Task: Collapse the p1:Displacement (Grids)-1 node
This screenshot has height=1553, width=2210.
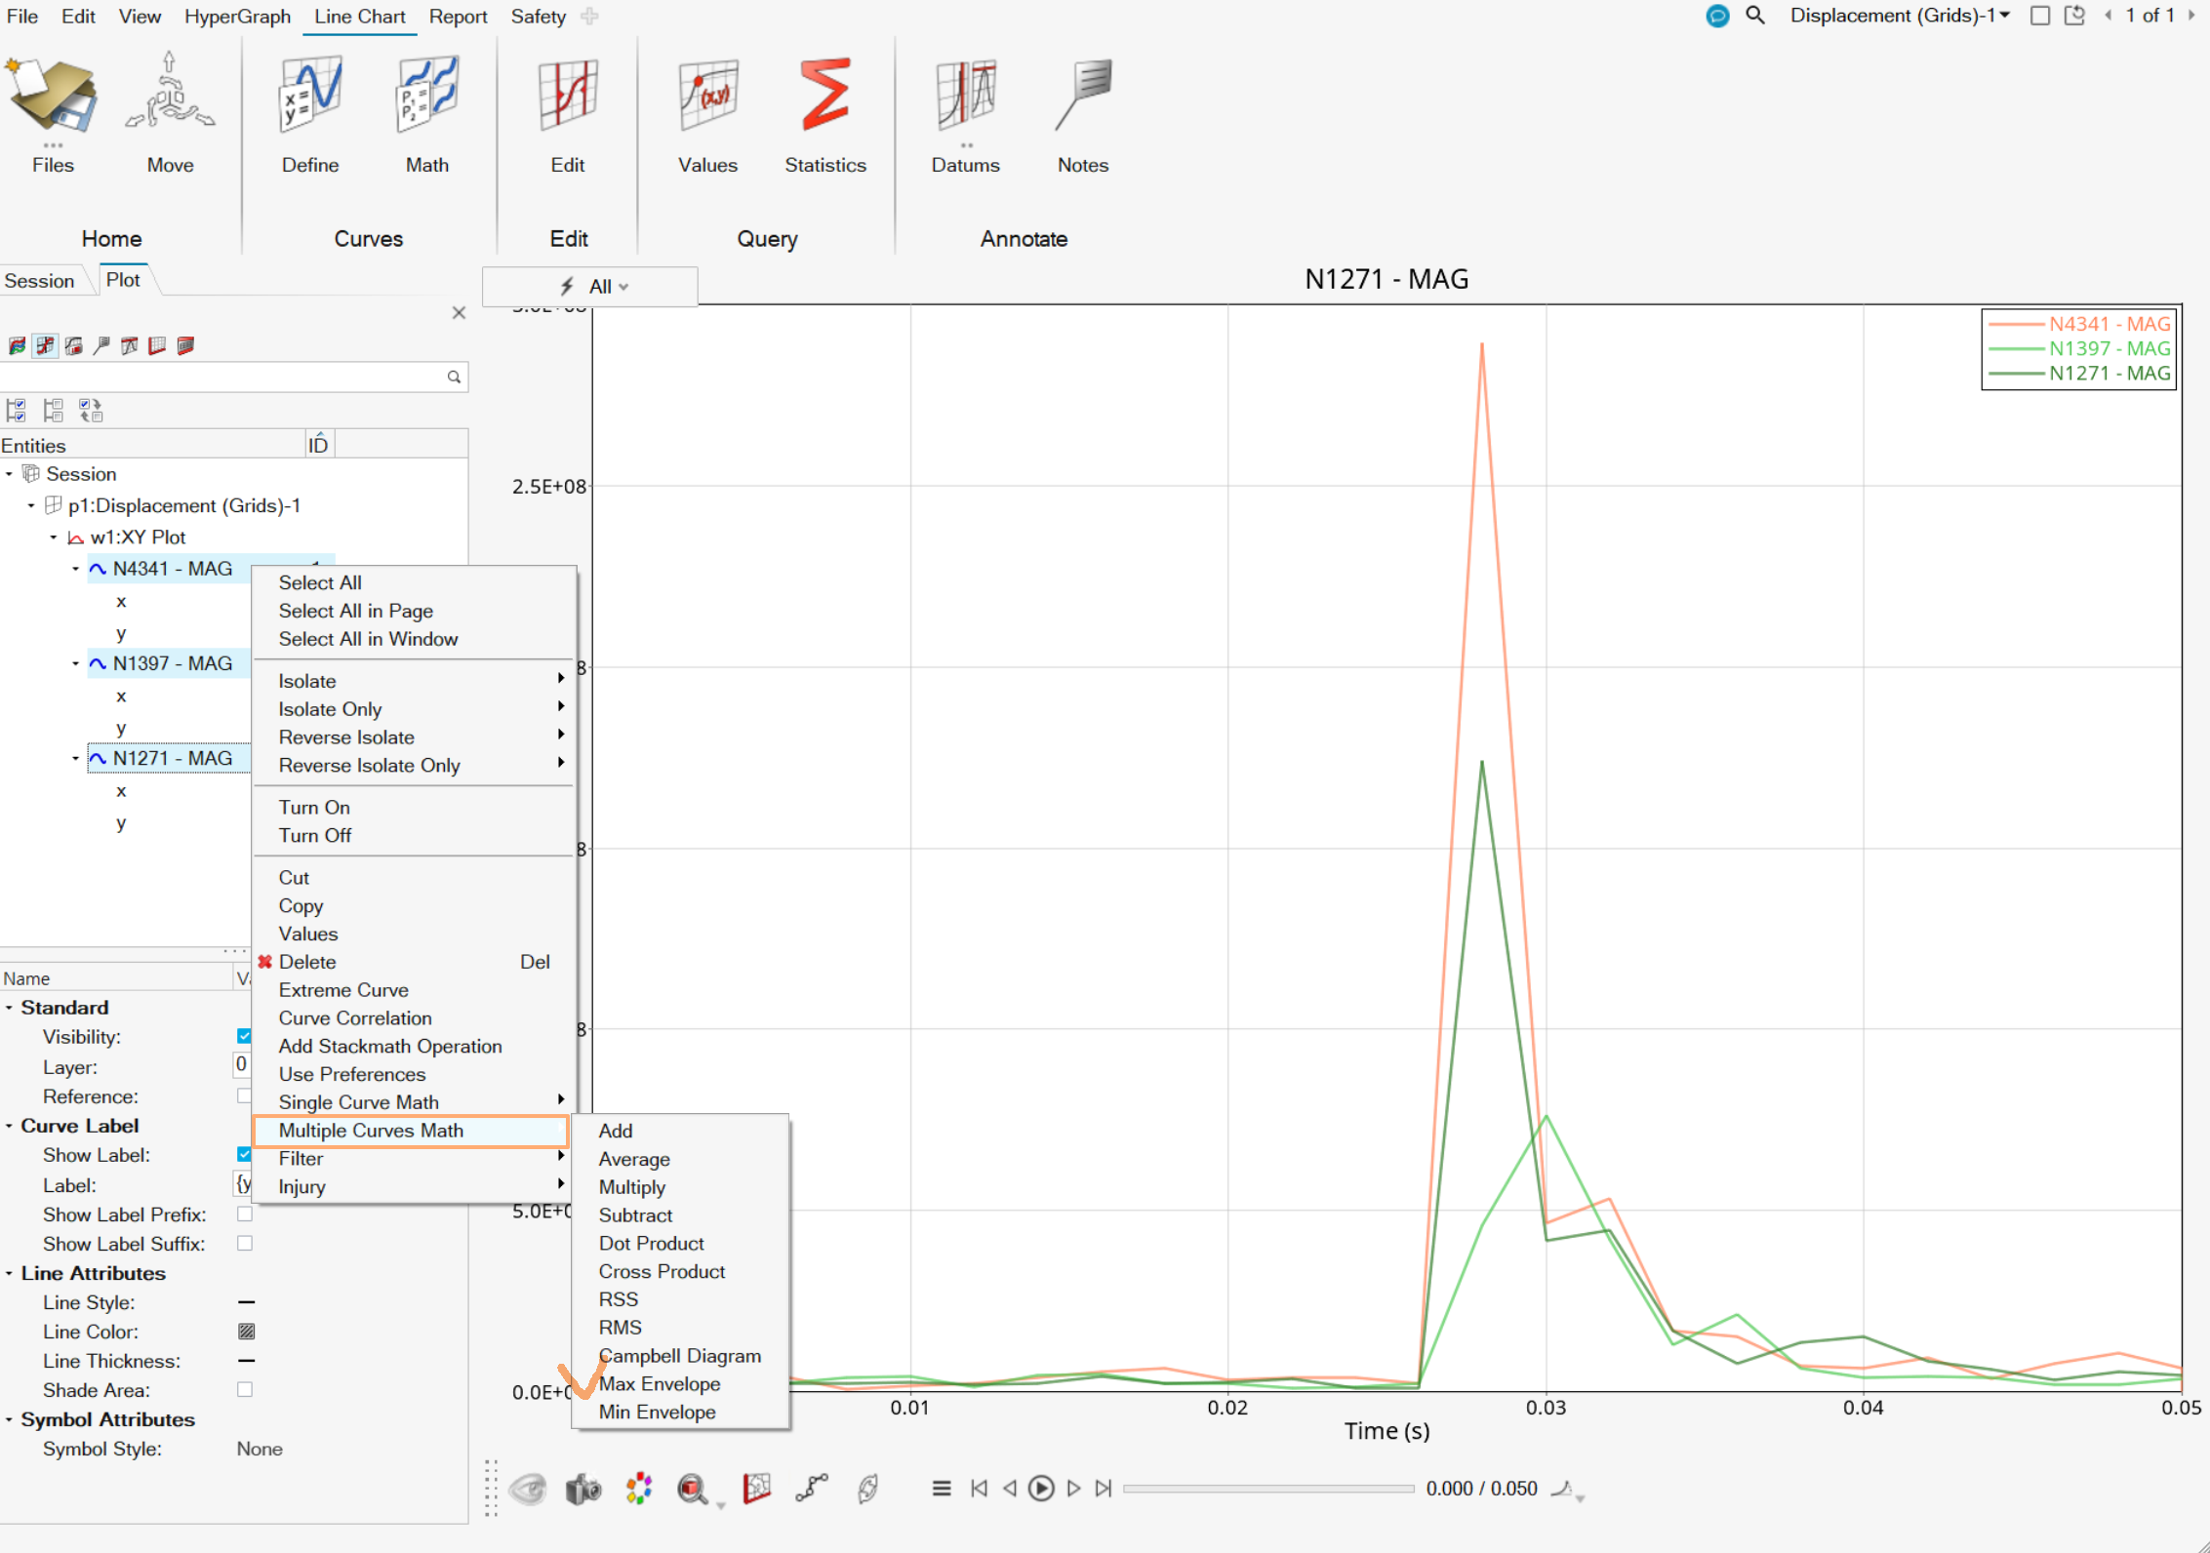Action: pos(31,505)
